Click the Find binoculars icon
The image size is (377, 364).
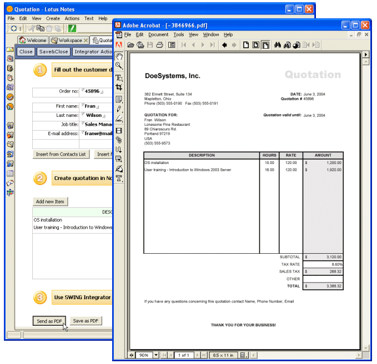[278, 45]
